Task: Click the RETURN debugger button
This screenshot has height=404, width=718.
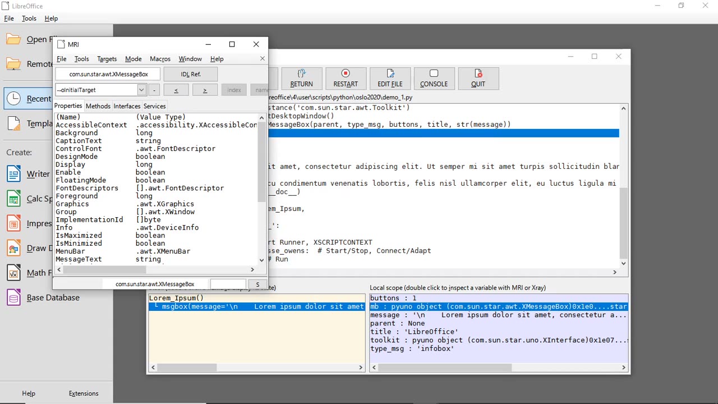Action: click(x=301, y=78)
